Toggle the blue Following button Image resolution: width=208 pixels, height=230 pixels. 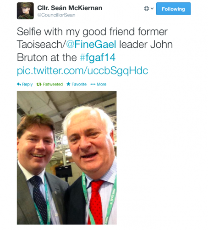[x=173, y=9]
